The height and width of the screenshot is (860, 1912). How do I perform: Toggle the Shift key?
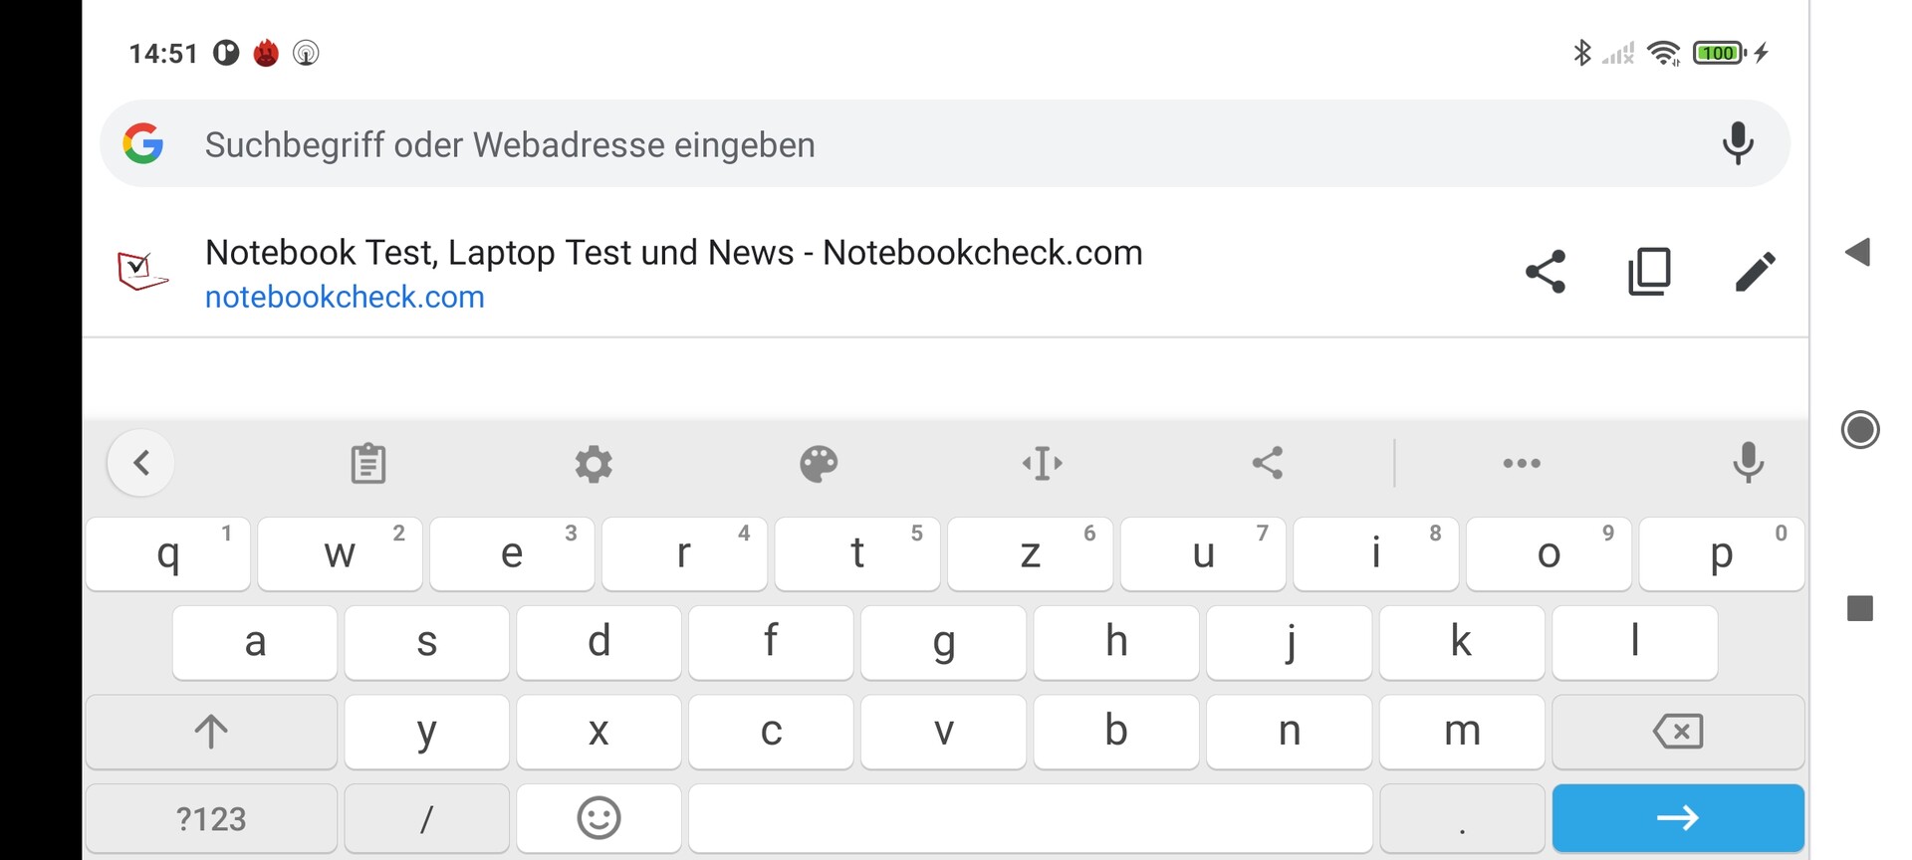tap(211, 732)
